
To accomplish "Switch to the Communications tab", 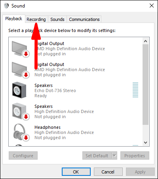I will pos(84,19).
